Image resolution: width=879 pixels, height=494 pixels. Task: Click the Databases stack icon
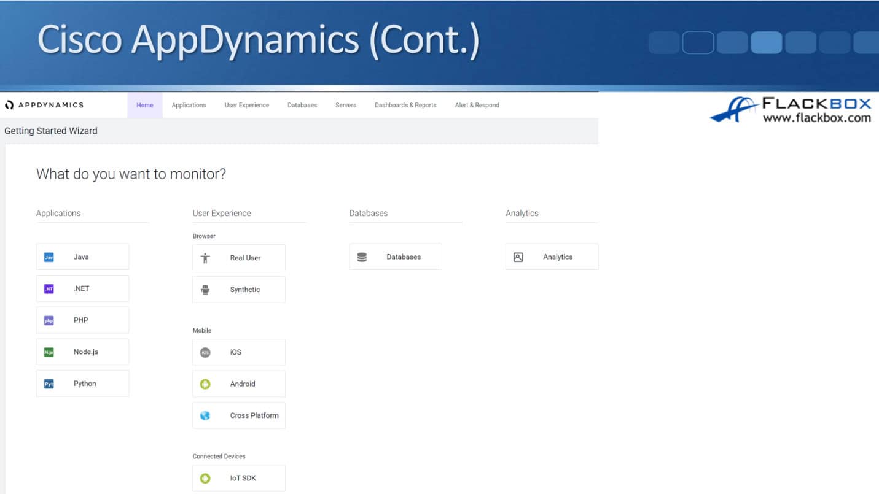click(362, 257)
